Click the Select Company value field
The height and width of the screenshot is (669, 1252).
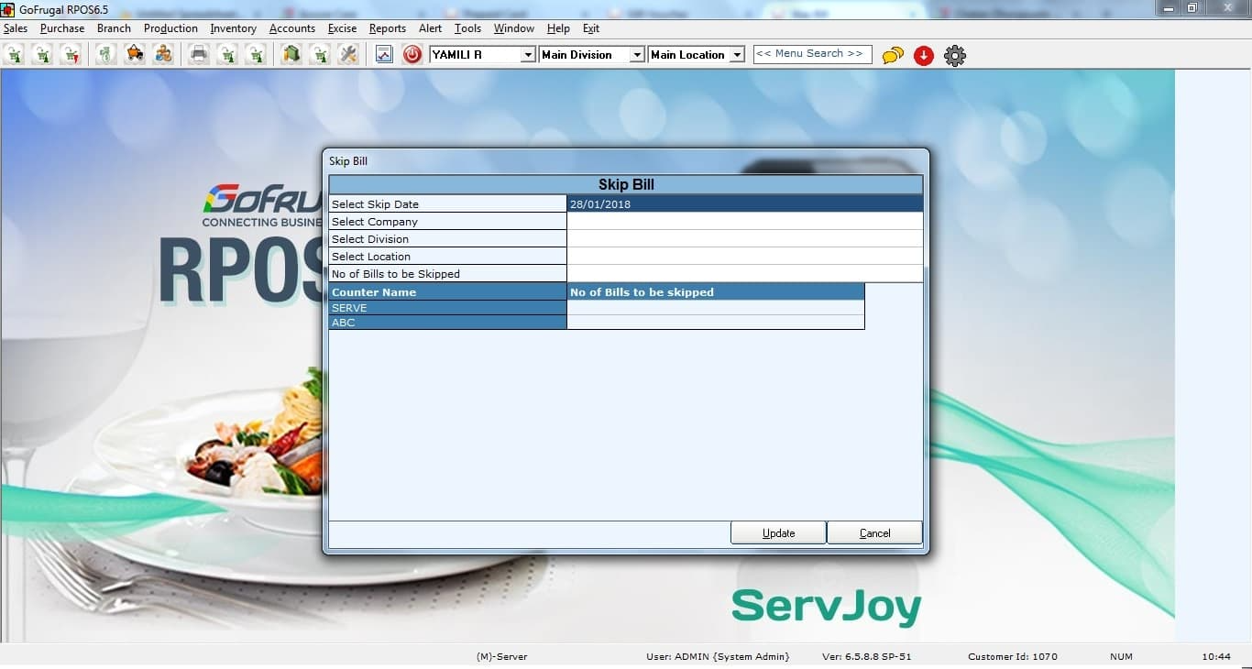(x=744, y=222)
